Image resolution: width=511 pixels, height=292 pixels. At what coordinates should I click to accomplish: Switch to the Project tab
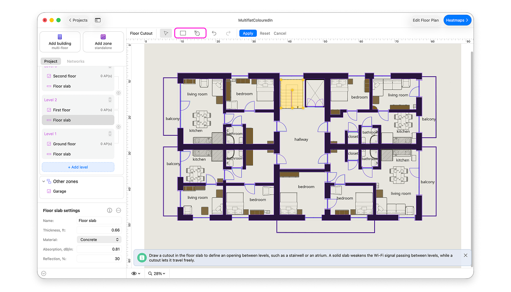click(51, 61)
